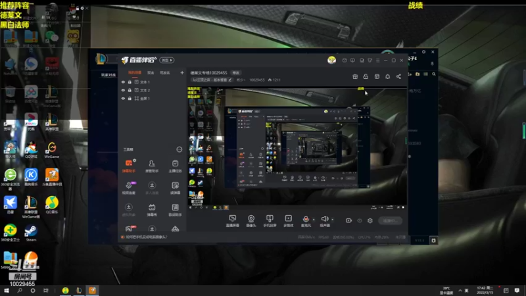Unlock the 全屏 1 layer
Image resolution: width=526 pixels, height=296 pixels.
[130, 98]
